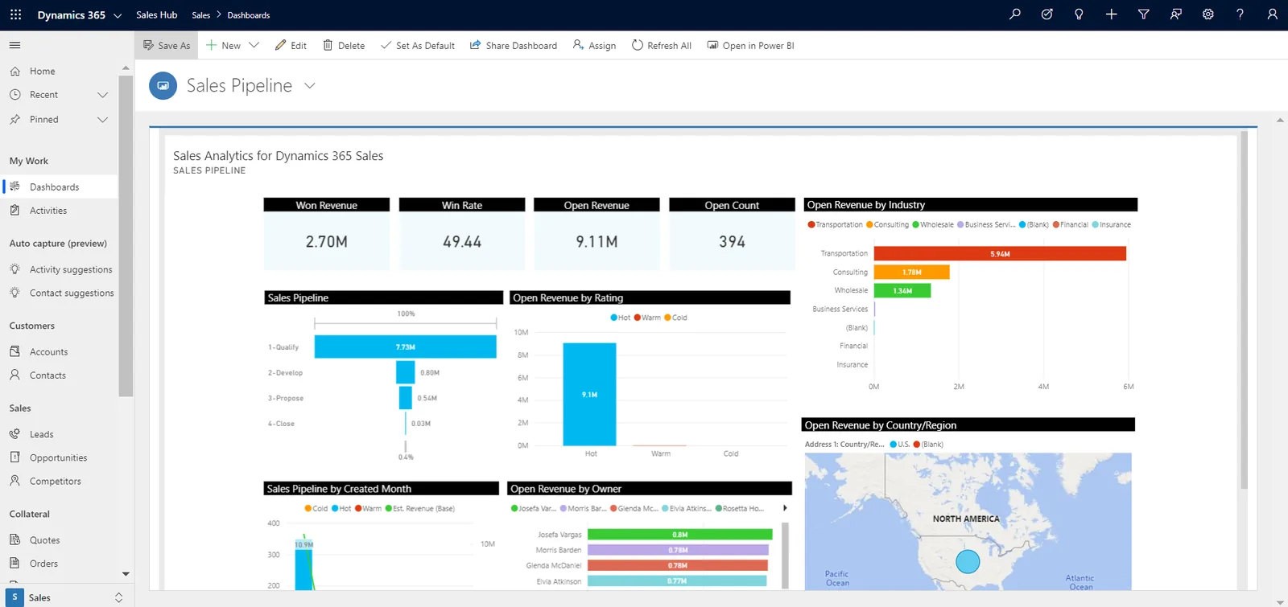Click the sidebar vertical scrollbar
The height and width of the screenshot is (607, 1288).
126,236
